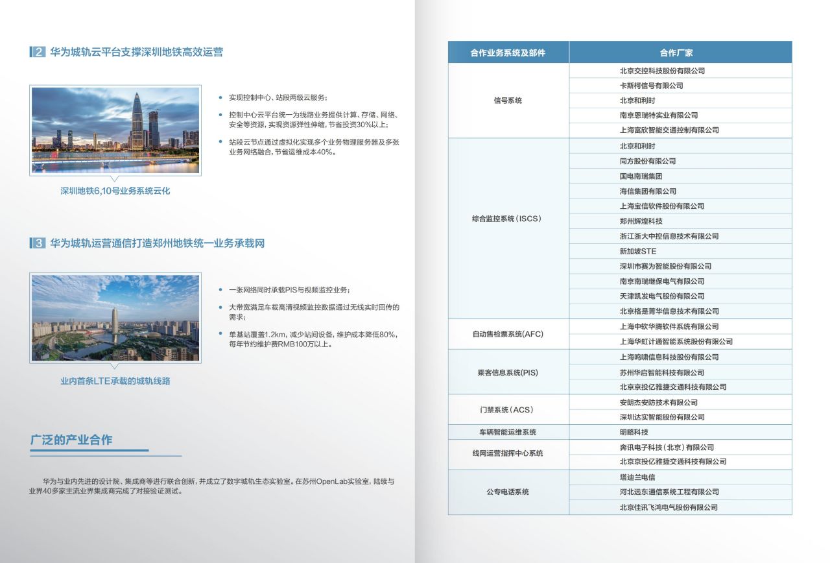Click the 乘客信息系统(PIS) category cell
830x563 pixels.
[x=508, y=372]
